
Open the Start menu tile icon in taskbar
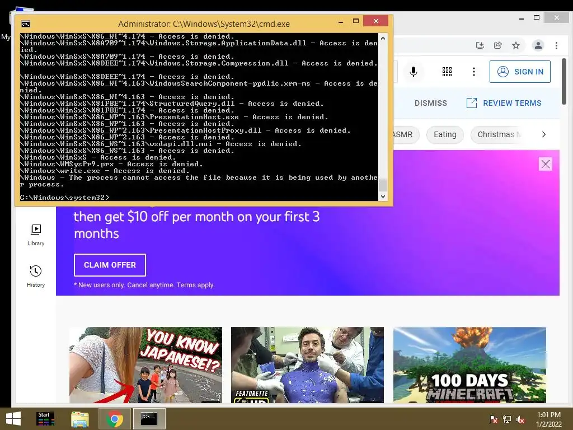click(x=45, y=419)
